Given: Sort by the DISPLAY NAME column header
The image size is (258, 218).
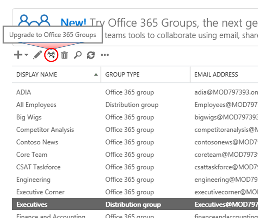Looking at the screenshot, I should coord(37,75).
